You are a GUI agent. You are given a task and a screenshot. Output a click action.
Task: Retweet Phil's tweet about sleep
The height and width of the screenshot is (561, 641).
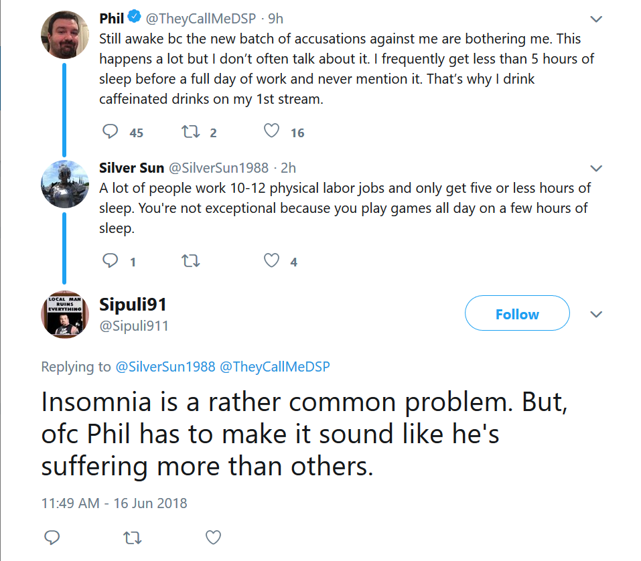(x=190, y=132)
